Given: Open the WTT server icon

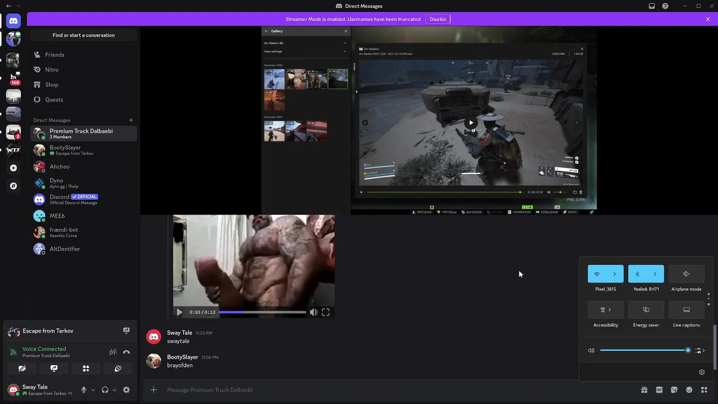Looking at the screenshot, I should (13, 150).
